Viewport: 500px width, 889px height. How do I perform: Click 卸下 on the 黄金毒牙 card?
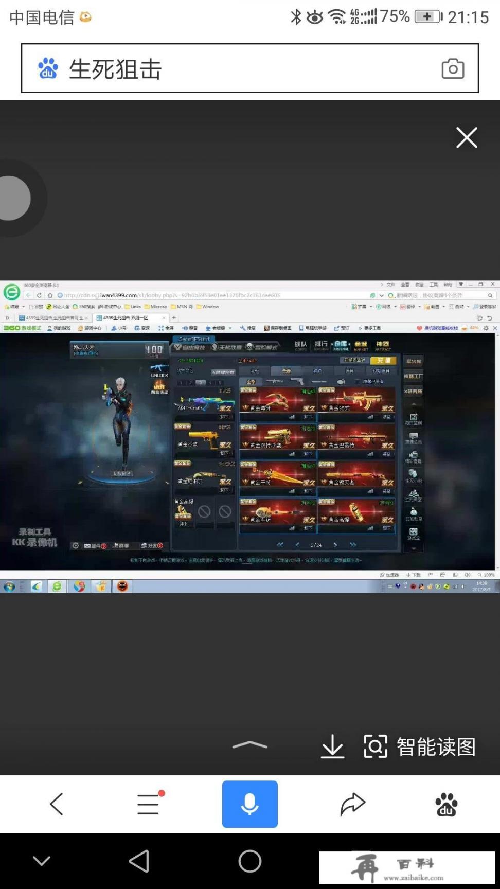coord(308,417)
